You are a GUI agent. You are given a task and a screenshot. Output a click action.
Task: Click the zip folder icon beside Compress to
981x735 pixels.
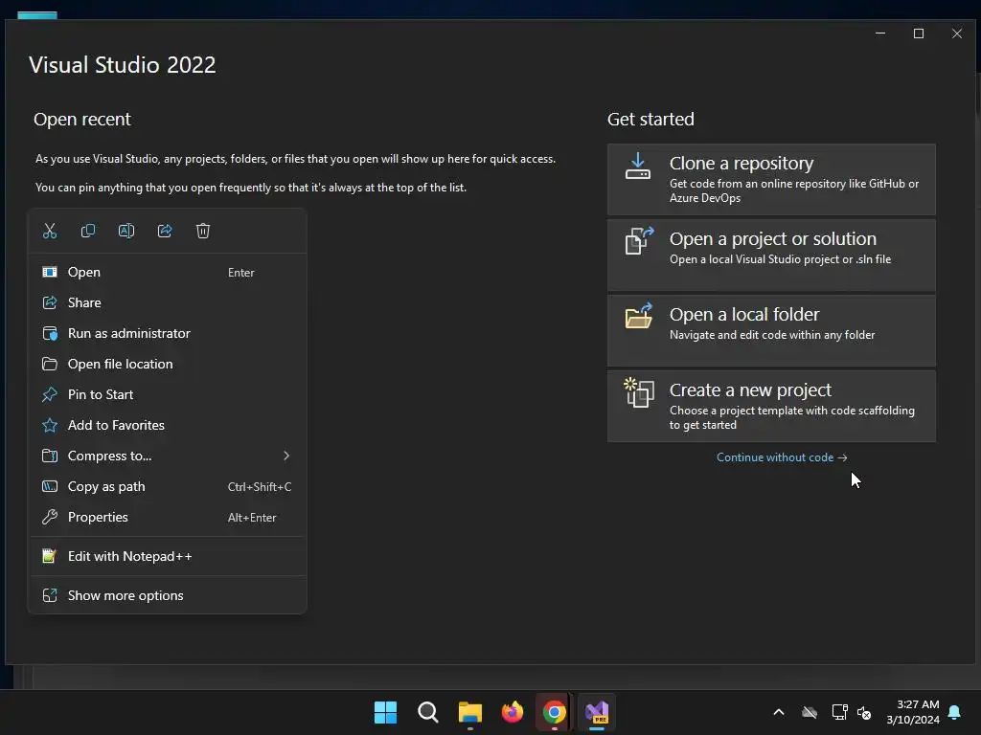click(x=50, y=456)
